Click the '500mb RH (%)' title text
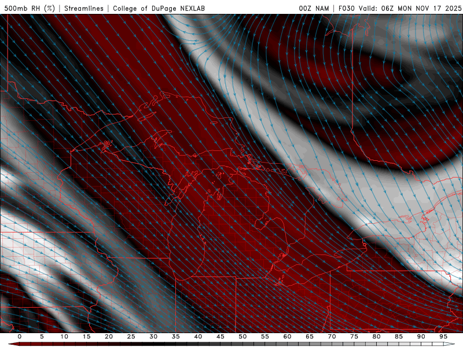The image size is (463, 347). click(x=30, y=8)
